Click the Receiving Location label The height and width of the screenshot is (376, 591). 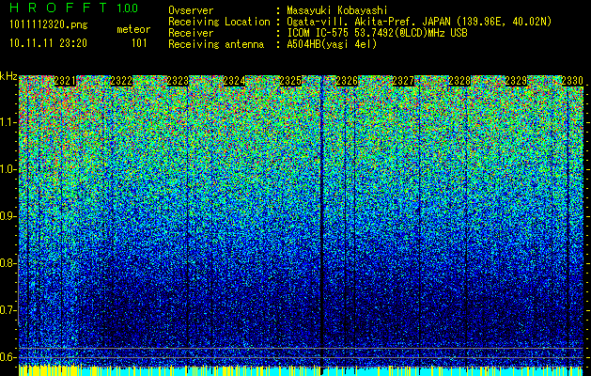219,22
